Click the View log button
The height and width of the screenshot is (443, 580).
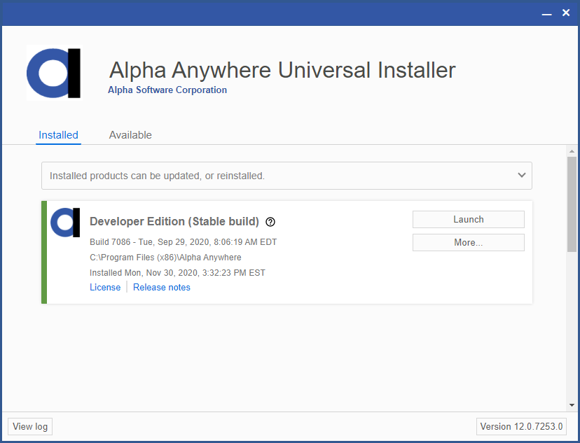click(x=30, y=426)
